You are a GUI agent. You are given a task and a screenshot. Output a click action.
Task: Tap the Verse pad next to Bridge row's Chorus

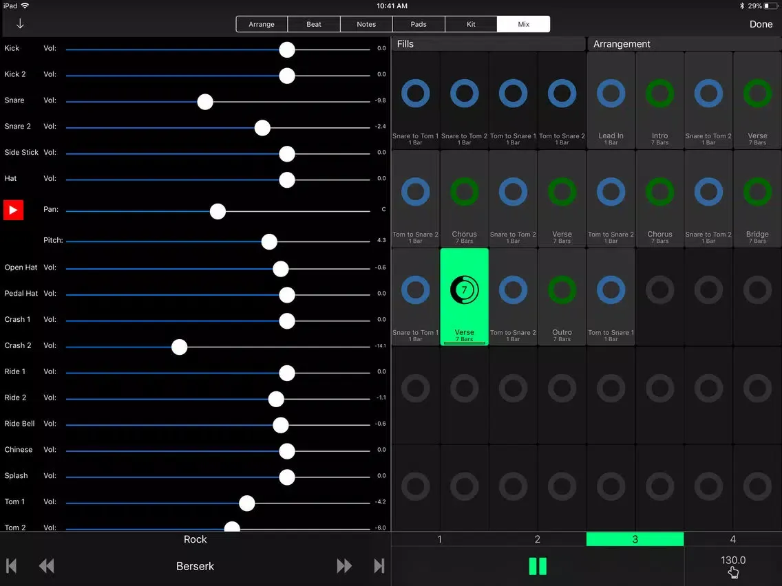pos(562,198)
